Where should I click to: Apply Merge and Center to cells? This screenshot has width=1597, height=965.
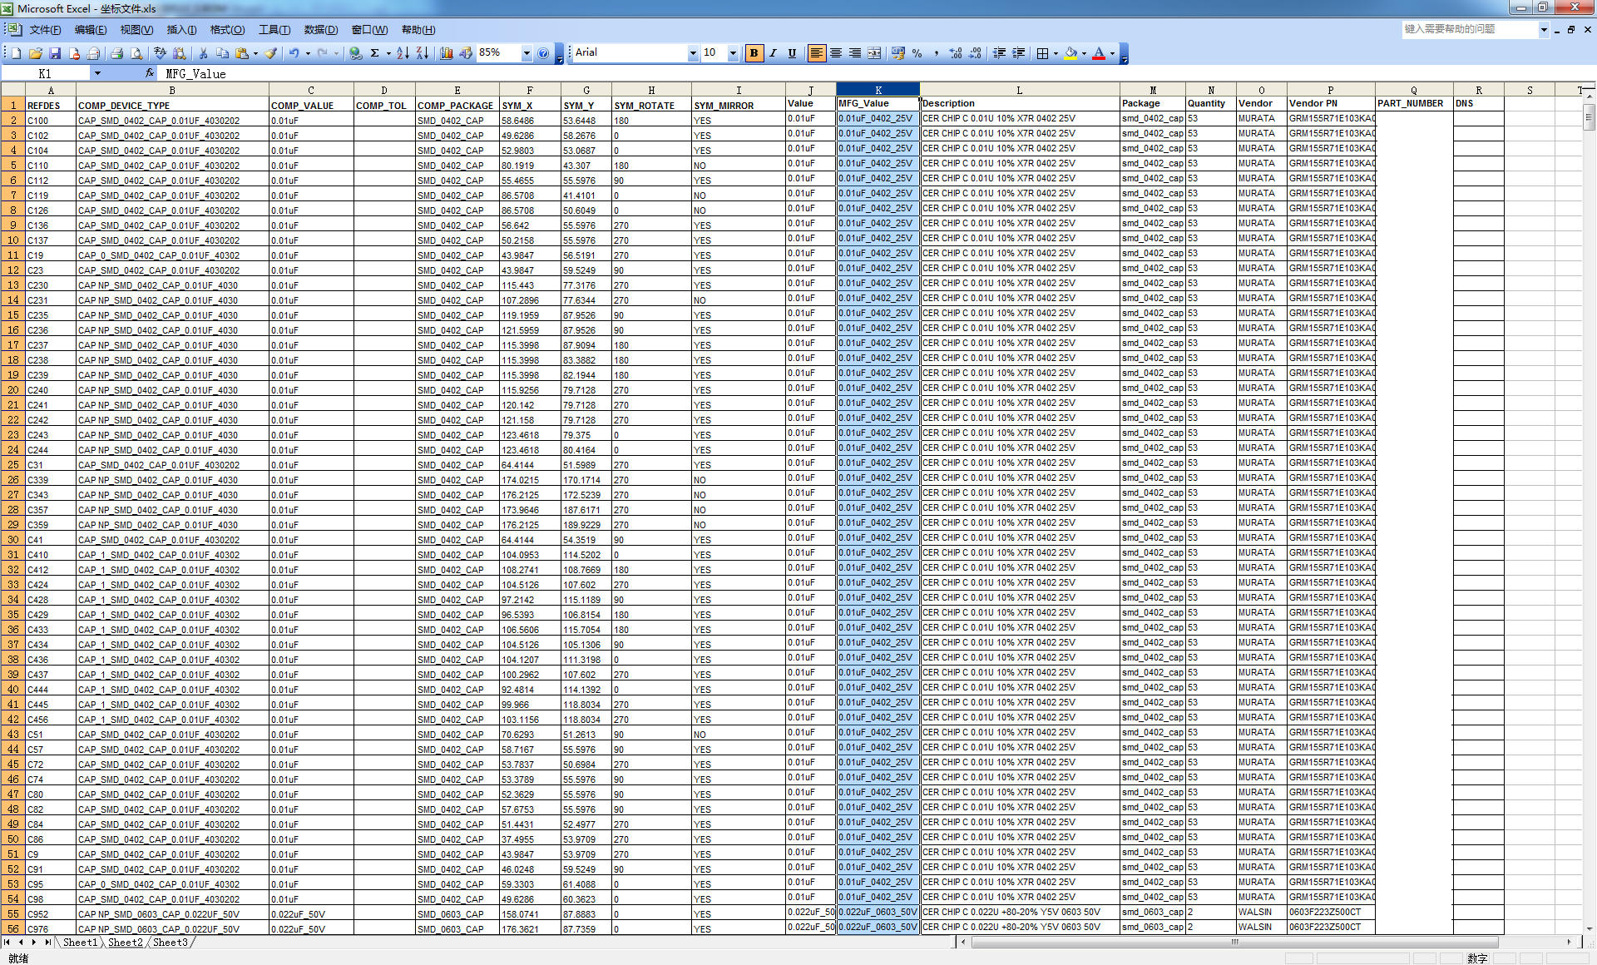(874, 53)
